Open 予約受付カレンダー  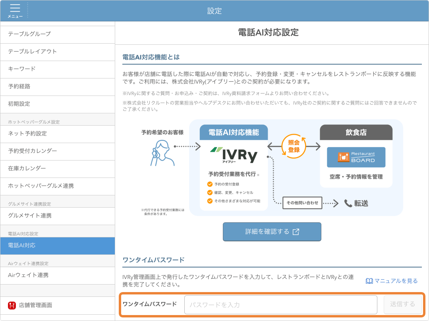click(x=58, y=151)
